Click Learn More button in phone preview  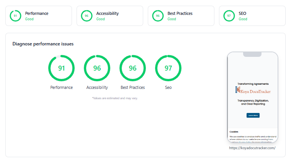tap(253, 115)
